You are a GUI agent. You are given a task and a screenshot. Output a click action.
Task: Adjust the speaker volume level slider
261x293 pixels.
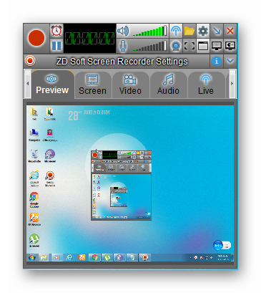pyautogui.click(x=149, y=31)
